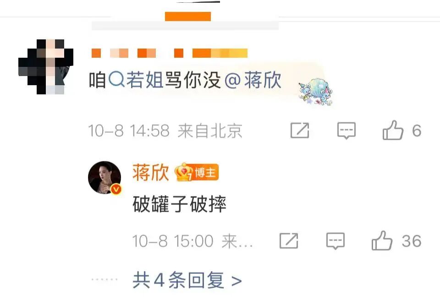Tap the blurred orange username of the first commenter
Screen dimensions: 440x306
pos(170,53)
